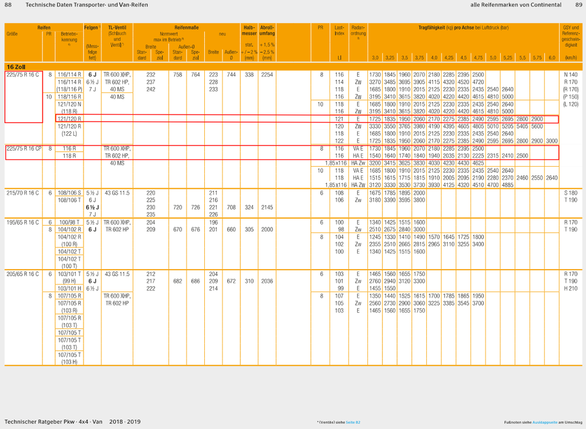Select rolling circumference value '2145'
This screenshot has height=429, width=586.
(267, 207)
